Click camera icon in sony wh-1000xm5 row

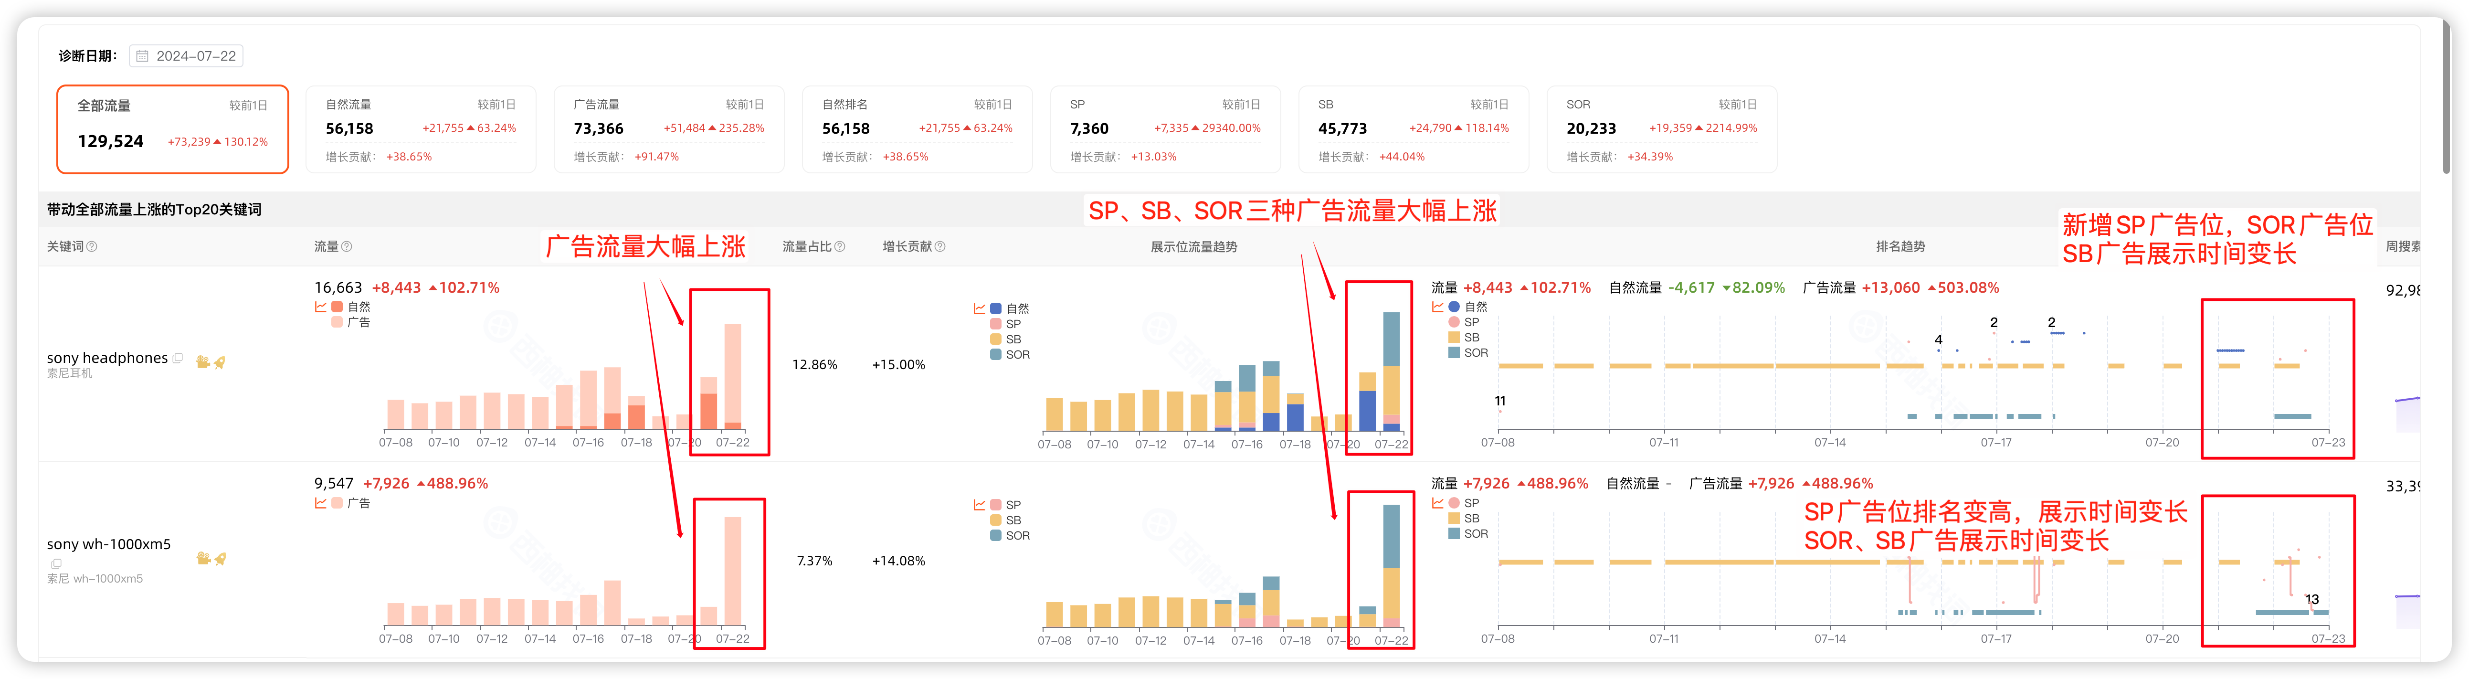[x=202, y=558]
